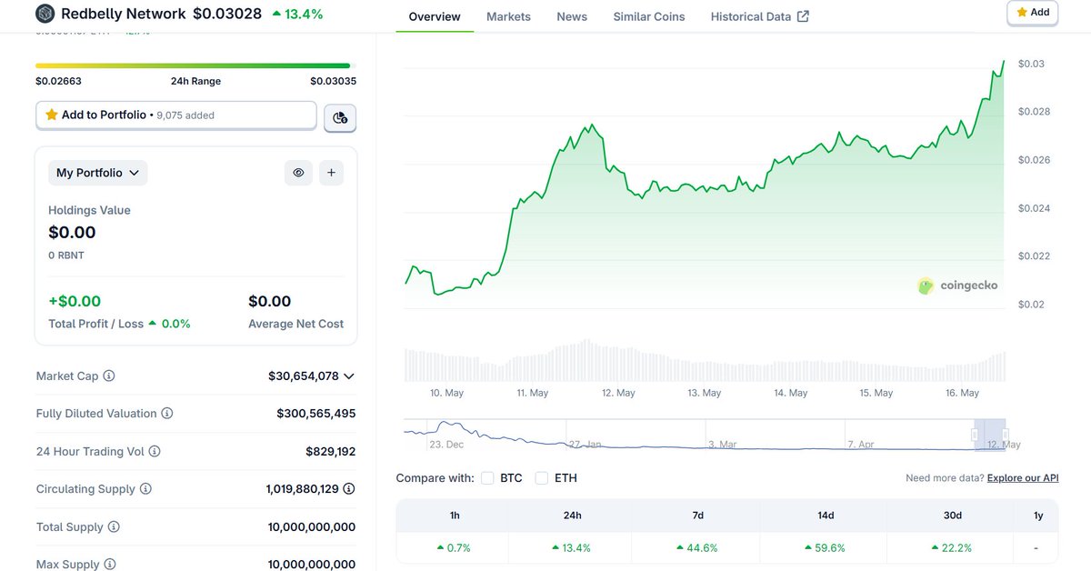Click the Redbelly Network coin logo
1091x571 pixels.
[45, 14]
